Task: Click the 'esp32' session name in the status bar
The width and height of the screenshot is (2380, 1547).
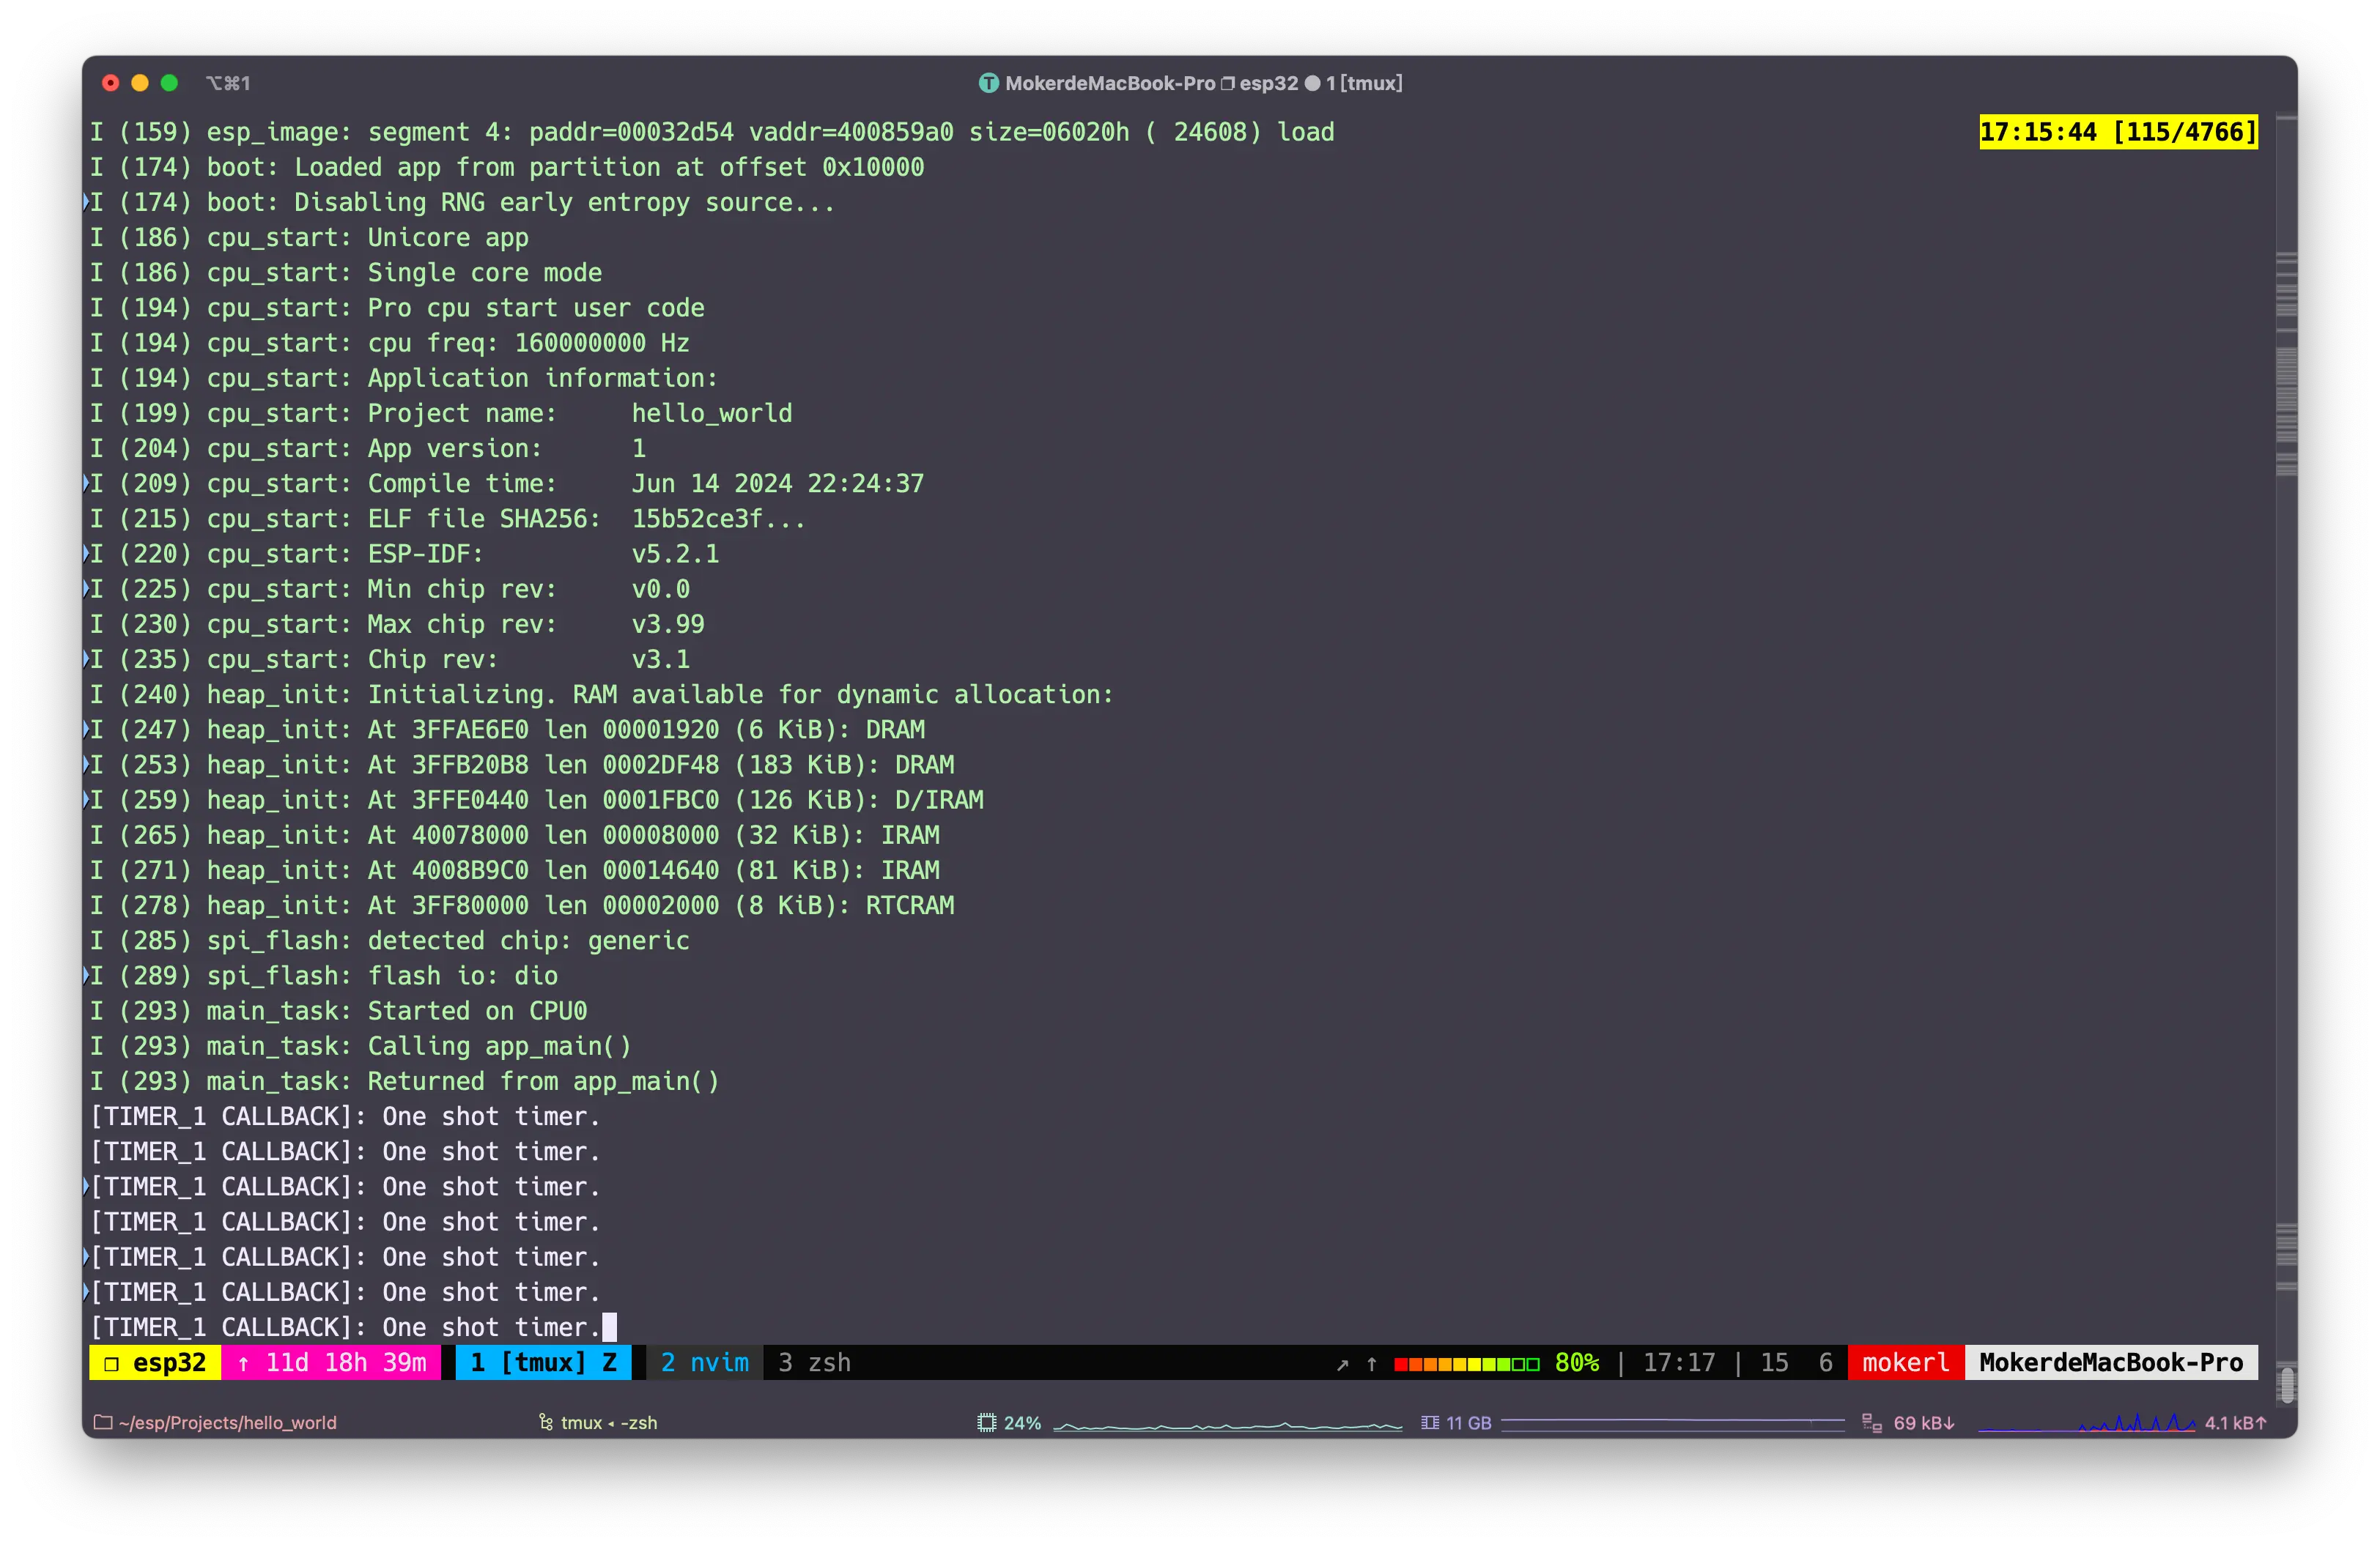Action: [x=169, y=1363]
